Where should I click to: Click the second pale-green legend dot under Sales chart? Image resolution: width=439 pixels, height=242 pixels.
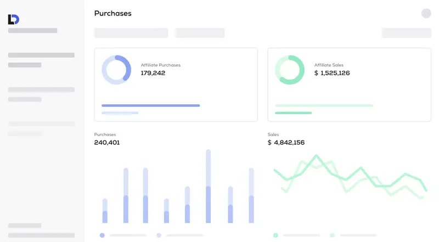coord(332,235)
